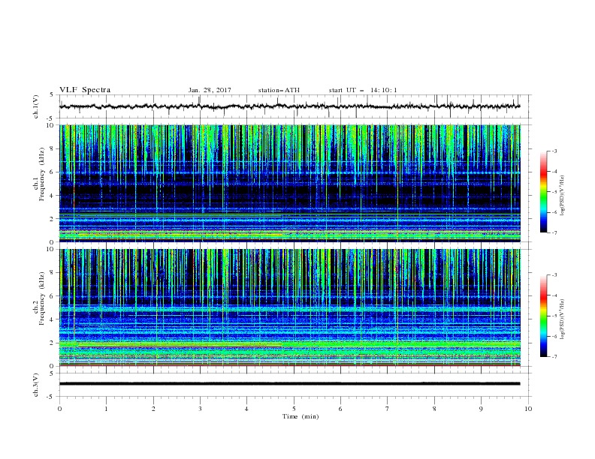Select ch.1 colorbar label "log(PSD)(V²/Hz)"
This screenshot has height=459, width=595.
563,196
